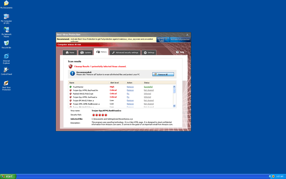The width and height of the screenshot is (286, 179).
Task: Open the My Network Places icon
Action: [x=6, y=30]
